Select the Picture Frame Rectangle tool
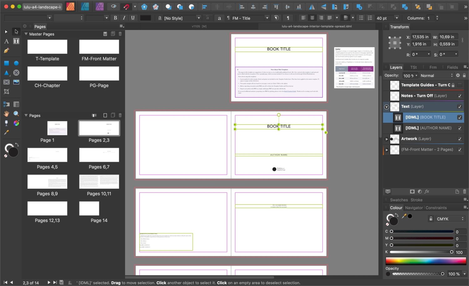Viewport: 469px width, 286px height. click(6, 82)
